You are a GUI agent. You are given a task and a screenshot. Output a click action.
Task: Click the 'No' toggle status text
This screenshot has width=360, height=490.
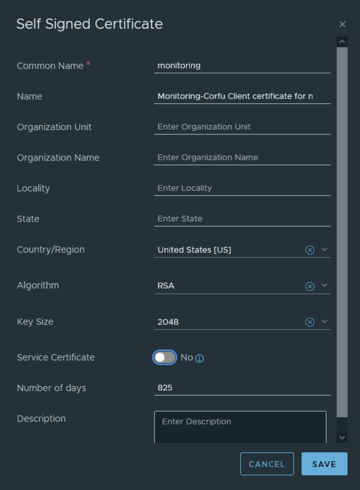coord(187,357)
